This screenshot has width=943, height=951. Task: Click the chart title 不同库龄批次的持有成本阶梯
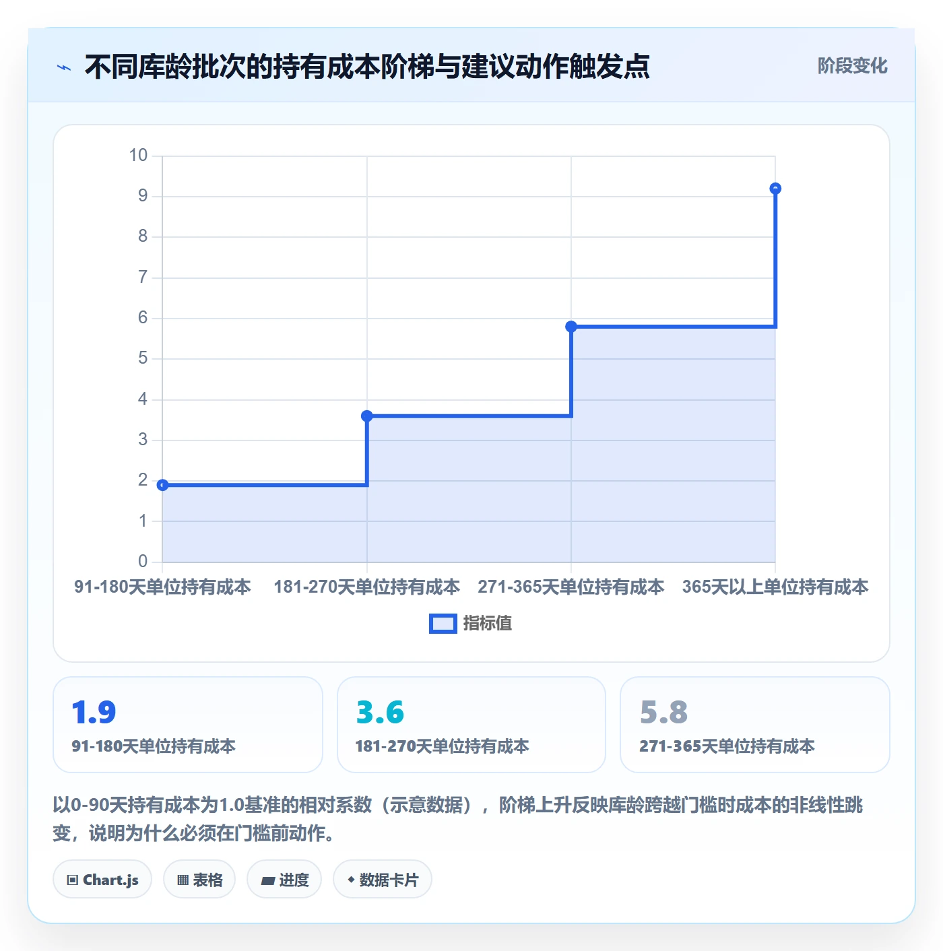pyautogui.click(x=367, y=67)
